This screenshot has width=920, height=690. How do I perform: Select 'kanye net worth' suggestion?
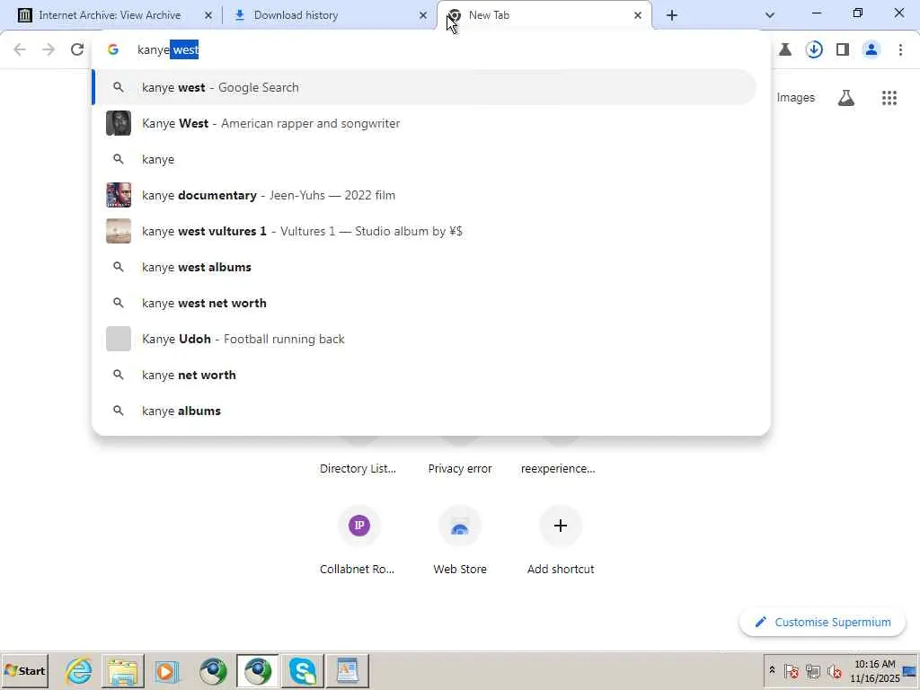(424, 375)
